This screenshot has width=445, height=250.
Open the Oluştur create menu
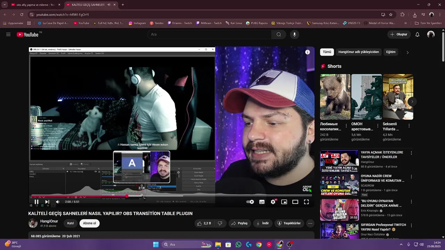[399, 34]
